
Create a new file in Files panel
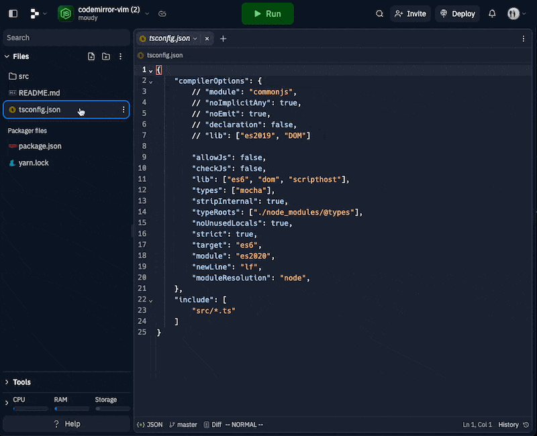(91, 56)
